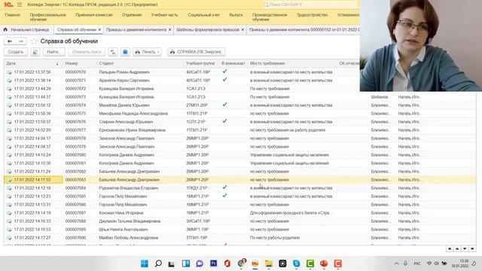
Task: Click the РУС language indicator
Action: (x=417, y=263)
